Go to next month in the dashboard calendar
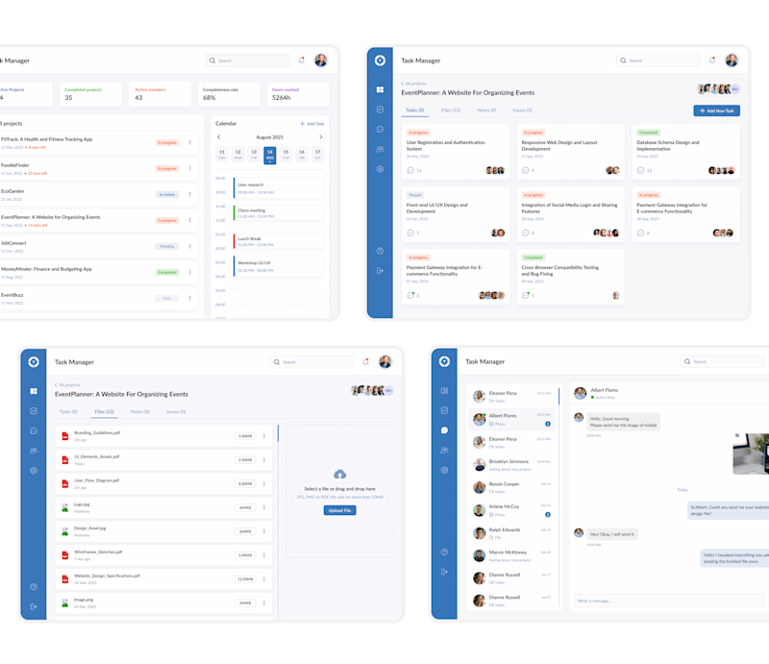Screen dimensions: 769x664 (x=321, y=137)
